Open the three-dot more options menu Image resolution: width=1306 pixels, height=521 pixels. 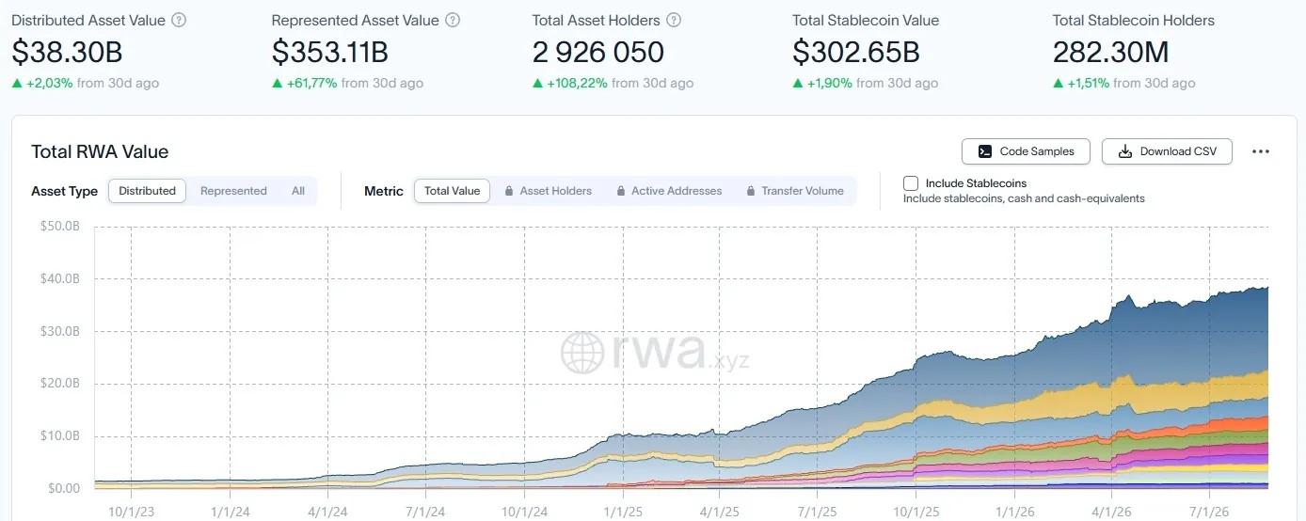1261,151
